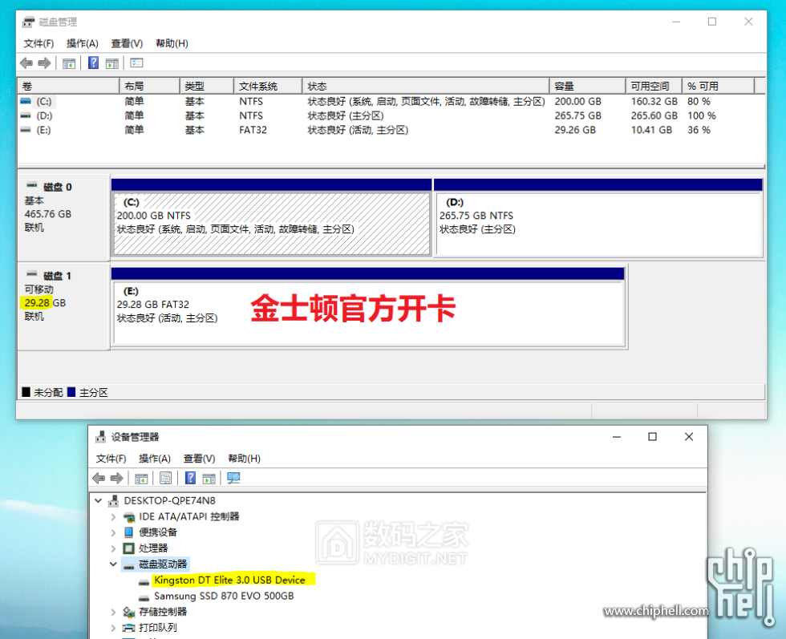The image size is (786, 639).
Task: Expand the 打印队列 node
Action: click(113, 628)
